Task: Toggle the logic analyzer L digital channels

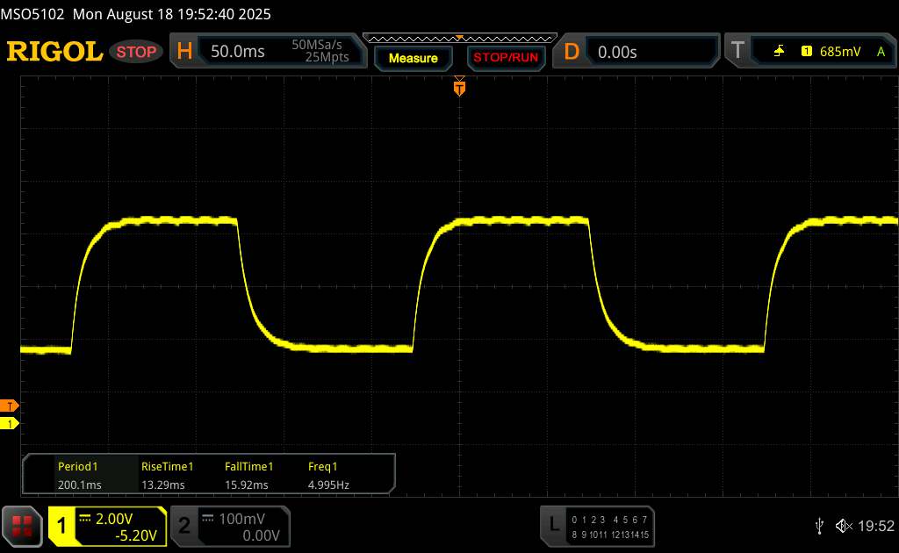Action: pos(598,525)
